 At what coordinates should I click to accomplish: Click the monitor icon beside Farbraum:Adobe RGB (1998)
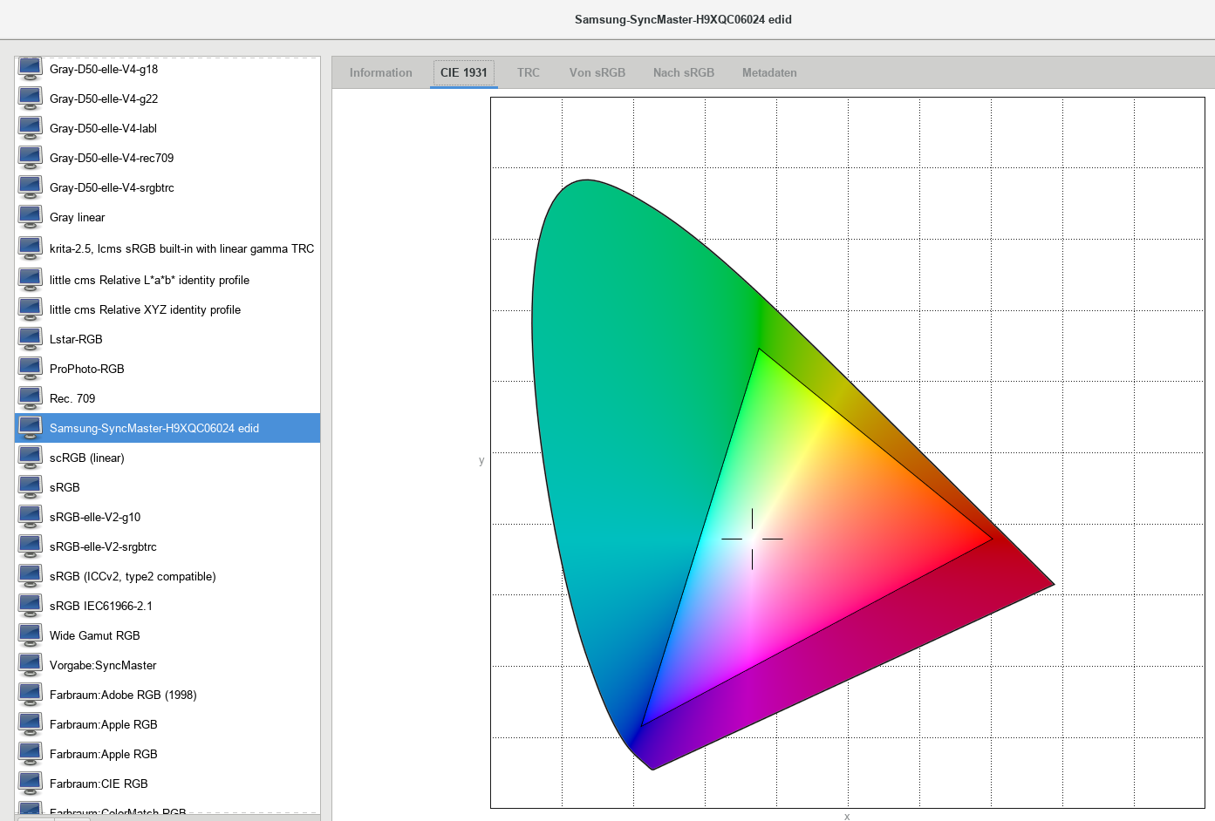31,695
